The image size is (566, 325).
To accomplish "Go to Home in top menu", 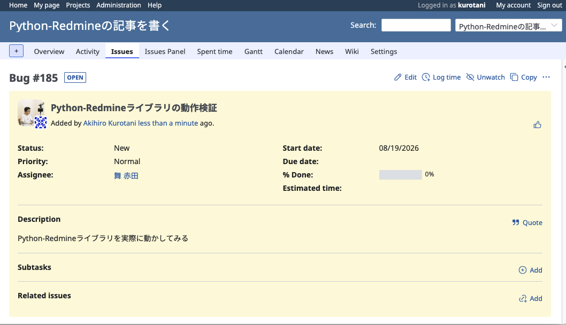I will [18, 5].
